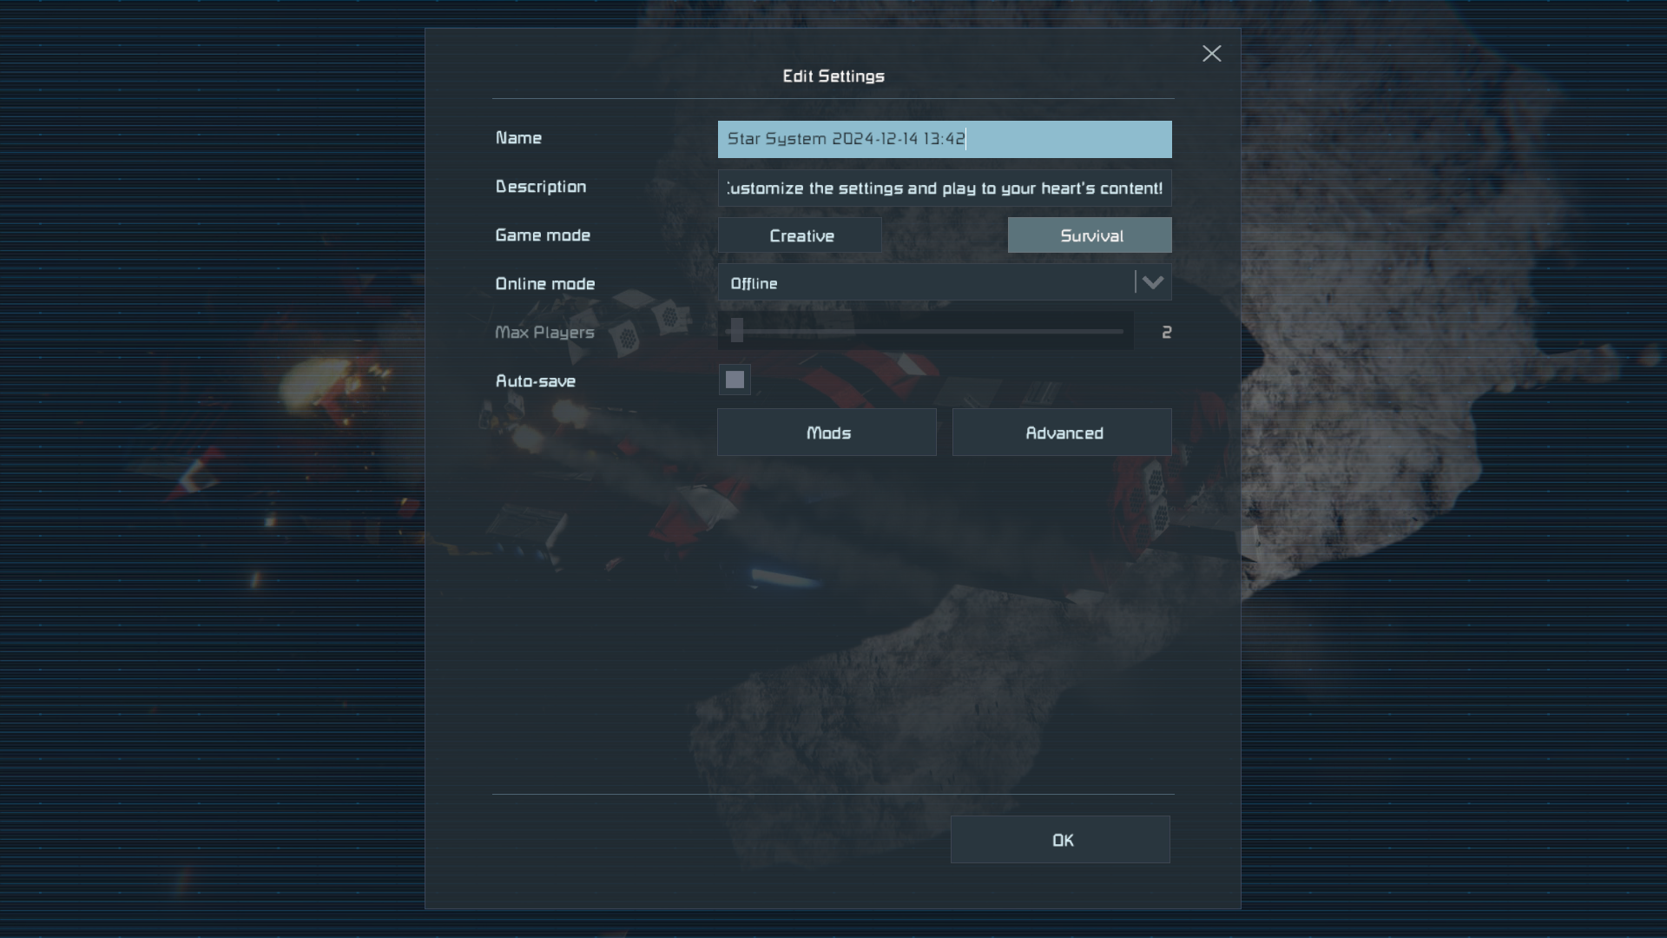Click the Game mode label
The width and height of the screenshot is (1667, 938).
[543, 235]
